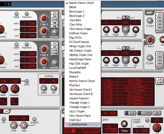This screenshot has width=164, height=134.
Task: Decrease the glide value with minus
Action: pos(111,131)
